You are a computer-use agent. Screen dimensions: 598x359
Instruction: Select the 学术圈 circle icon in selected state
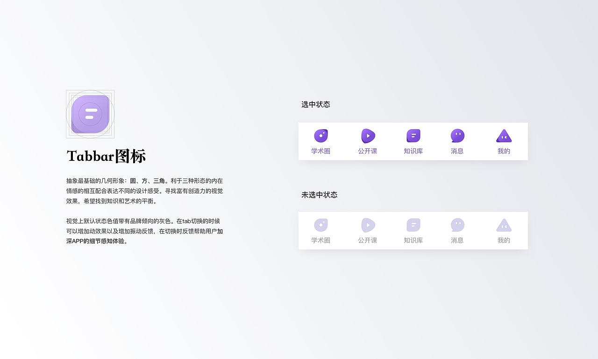click(x=321, y=135)
